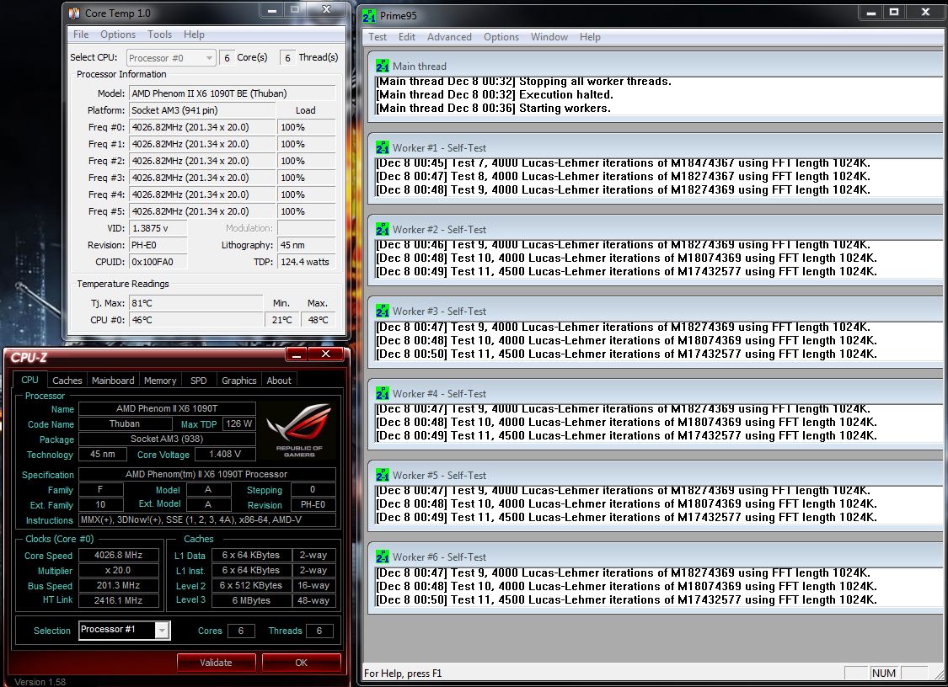
Task: Click the TDP value 124.4 watts
Action: point(306,262)
